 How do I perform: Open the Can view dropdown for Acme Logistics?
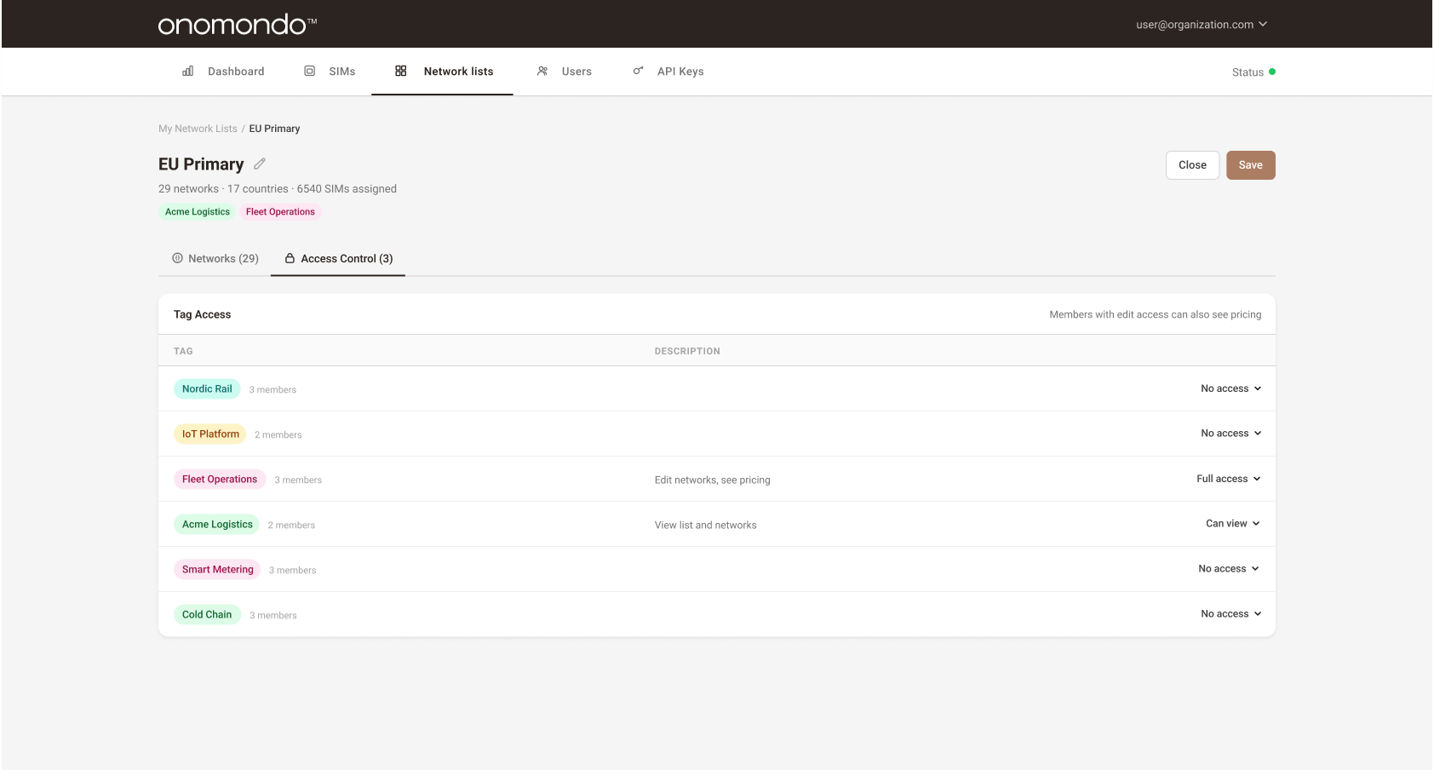point(1231,524)
